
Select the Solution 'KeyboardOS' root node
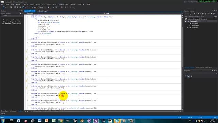pyautogui.click(x=197, y=19)
